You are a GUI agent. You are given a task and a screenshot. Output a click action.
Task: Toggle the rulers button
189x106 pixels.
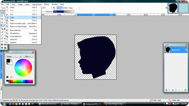coord(61,8)
